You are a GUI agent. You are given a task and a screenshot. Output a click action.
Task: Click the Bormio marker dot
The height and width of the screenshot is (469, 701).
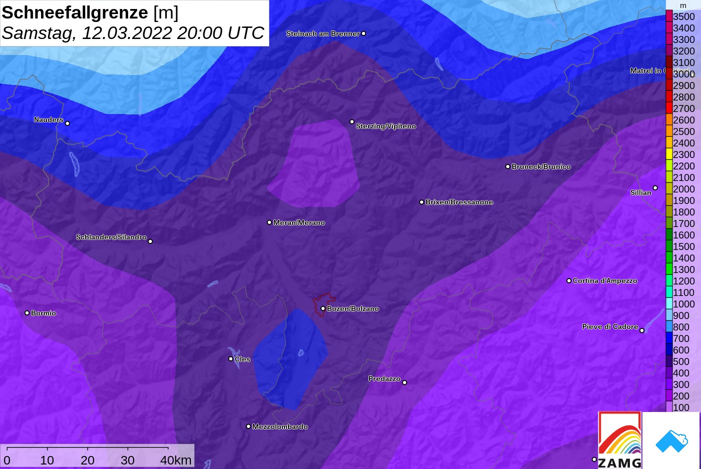point(27,313)
